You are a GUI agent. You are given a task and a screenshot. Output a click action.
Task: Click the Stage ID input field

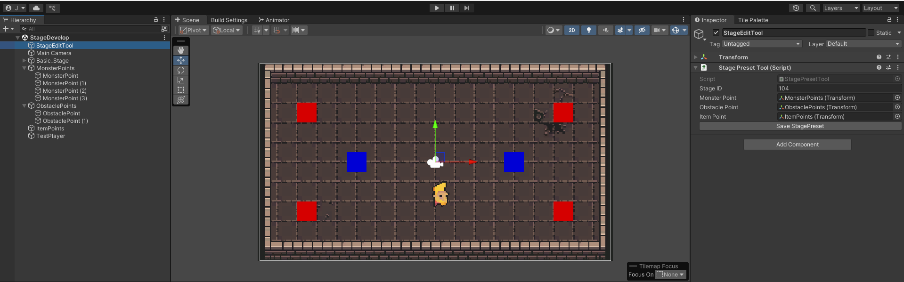(839, 89)
